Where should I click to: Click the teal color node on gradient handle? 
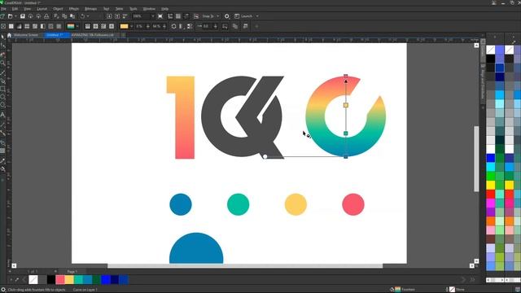pos(345,133)
